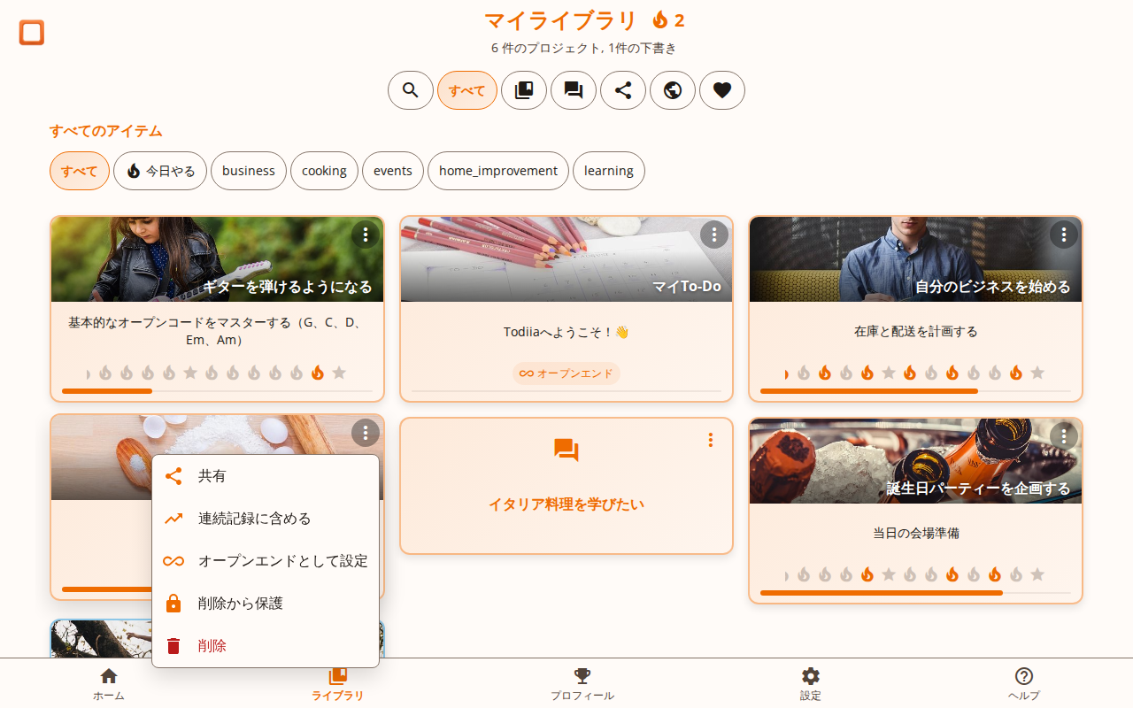1133x708 pixels.
Task: Toggle the 今日やる flame chip
Action: point(160,171)
